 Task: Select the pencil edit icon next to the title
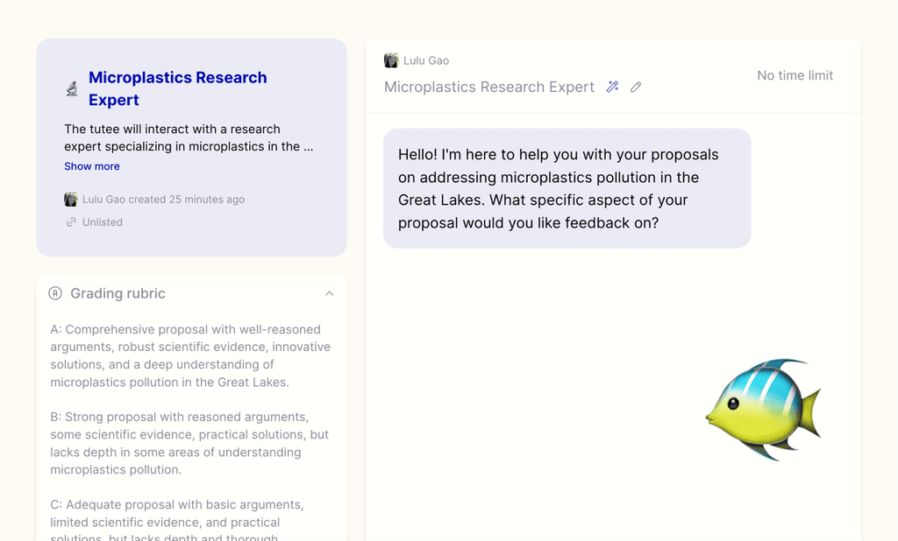click(x=635, y=87)
